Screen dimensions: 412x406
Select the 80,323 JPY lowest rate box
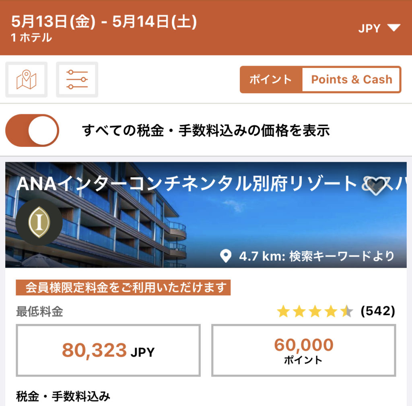click(108, 350)
